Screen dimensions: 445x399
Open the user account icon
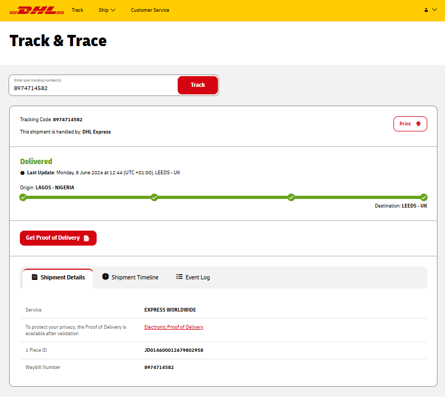click(x=426, y=10)
